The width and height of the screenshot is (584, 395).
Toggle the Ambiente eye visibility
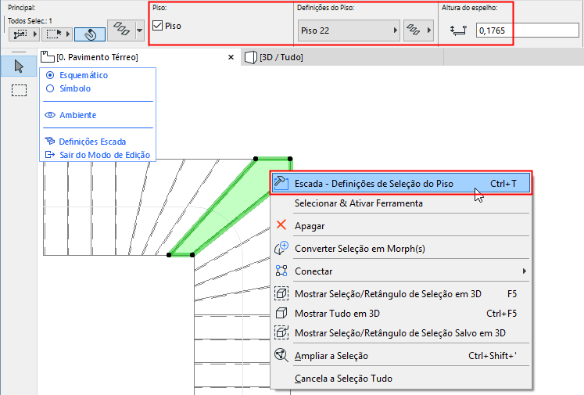point(50,115)
